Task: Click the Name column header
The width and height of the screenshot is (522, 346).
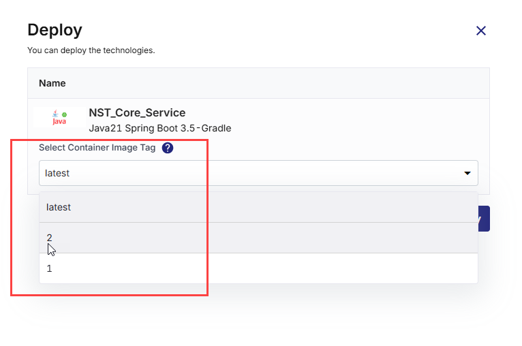Action: pos(52,83)
